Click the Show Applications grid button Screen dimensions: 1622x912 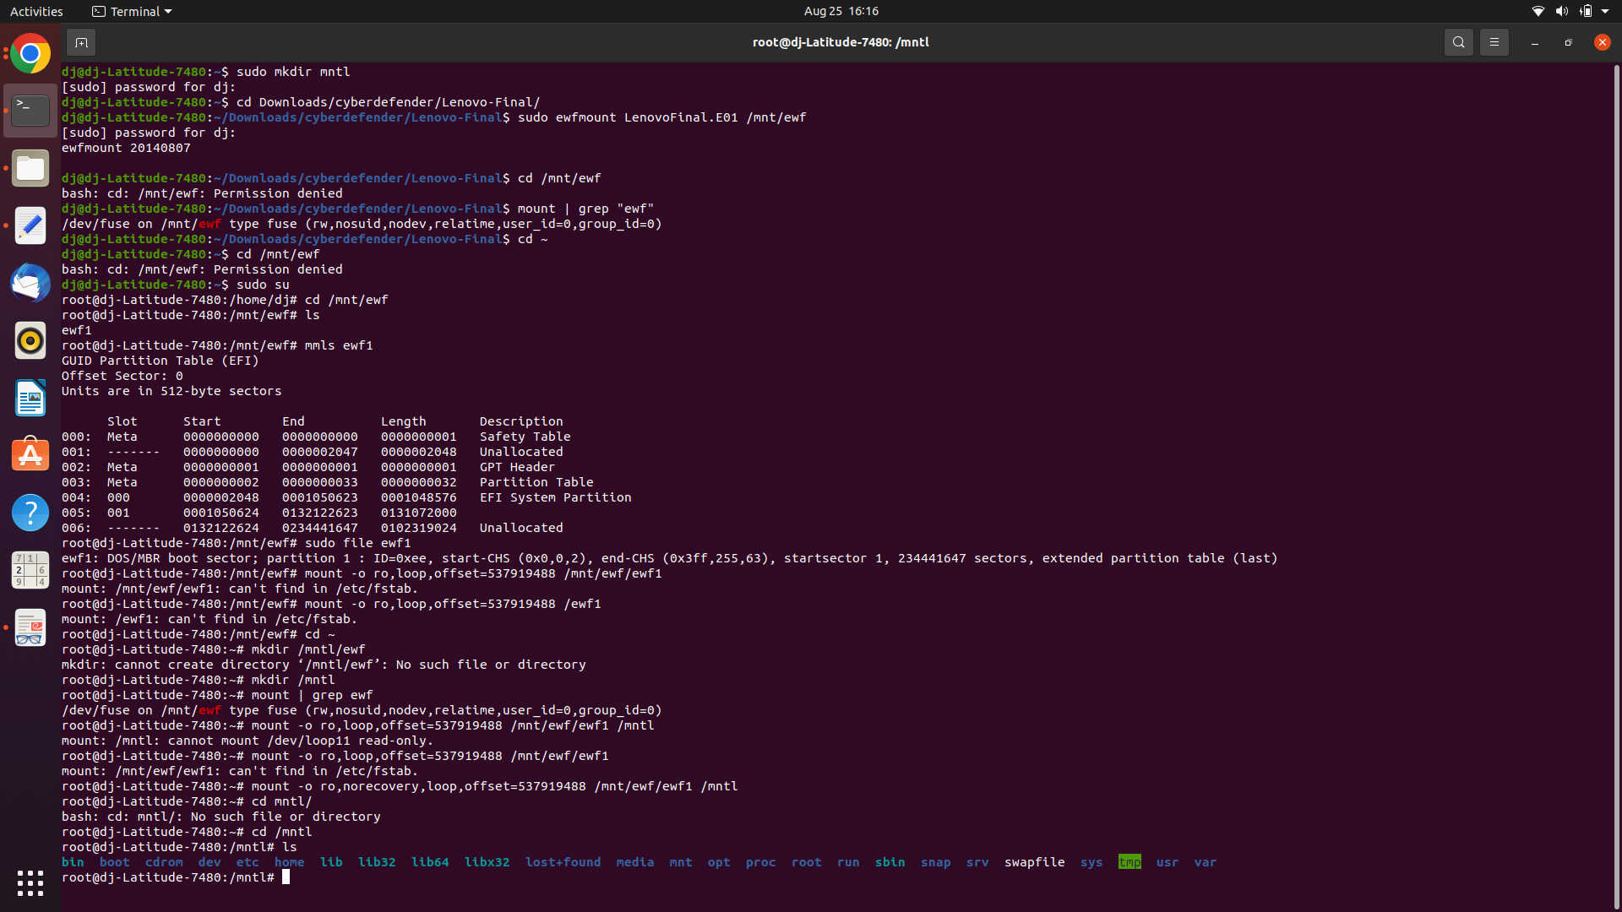(x=30, y=882)
